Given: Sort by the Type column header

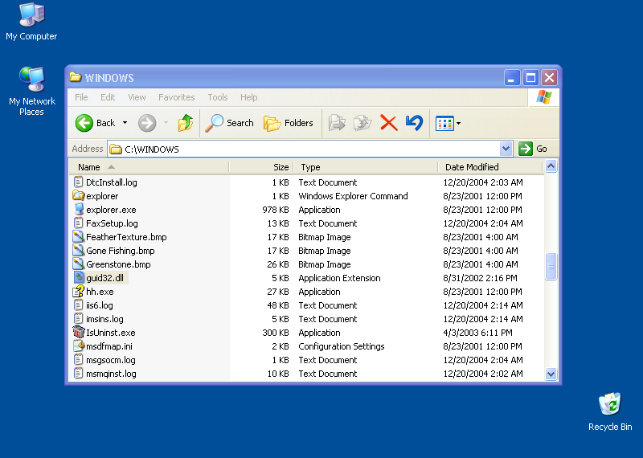Looking at the screenshot, I should coord(366,167).
